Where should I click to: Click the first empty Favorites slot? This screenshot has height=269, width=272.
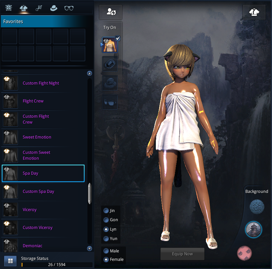click(9, 36)
